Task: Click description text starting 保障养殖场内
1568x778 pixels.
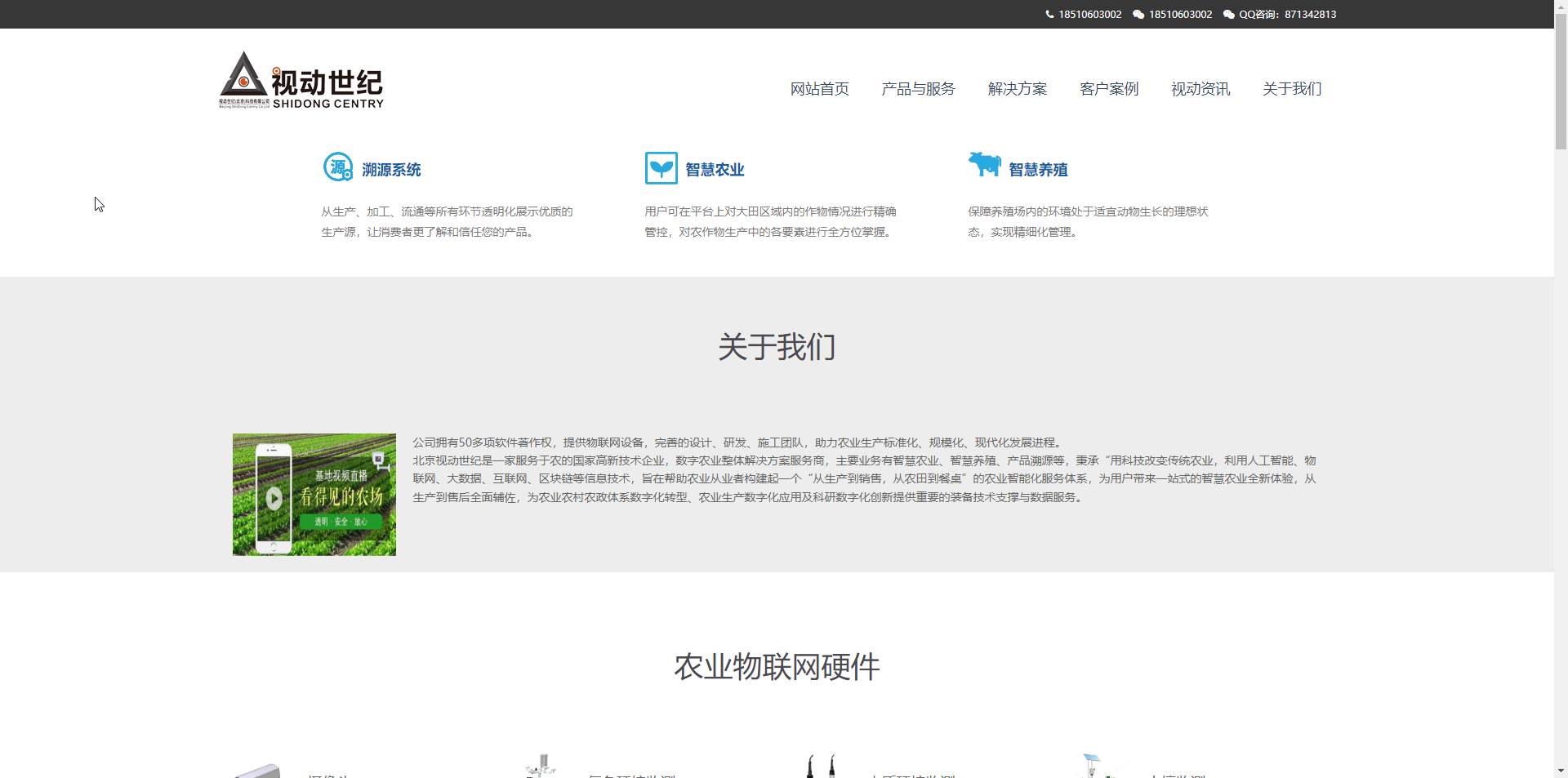Action: click(1088, 221)
